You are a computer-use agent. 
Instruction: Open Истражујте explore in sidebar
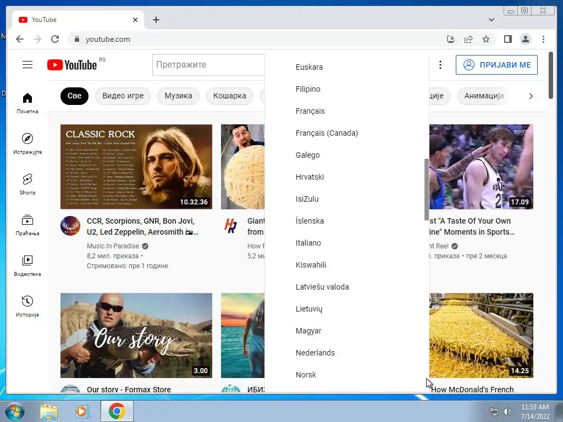coord(27,143)
